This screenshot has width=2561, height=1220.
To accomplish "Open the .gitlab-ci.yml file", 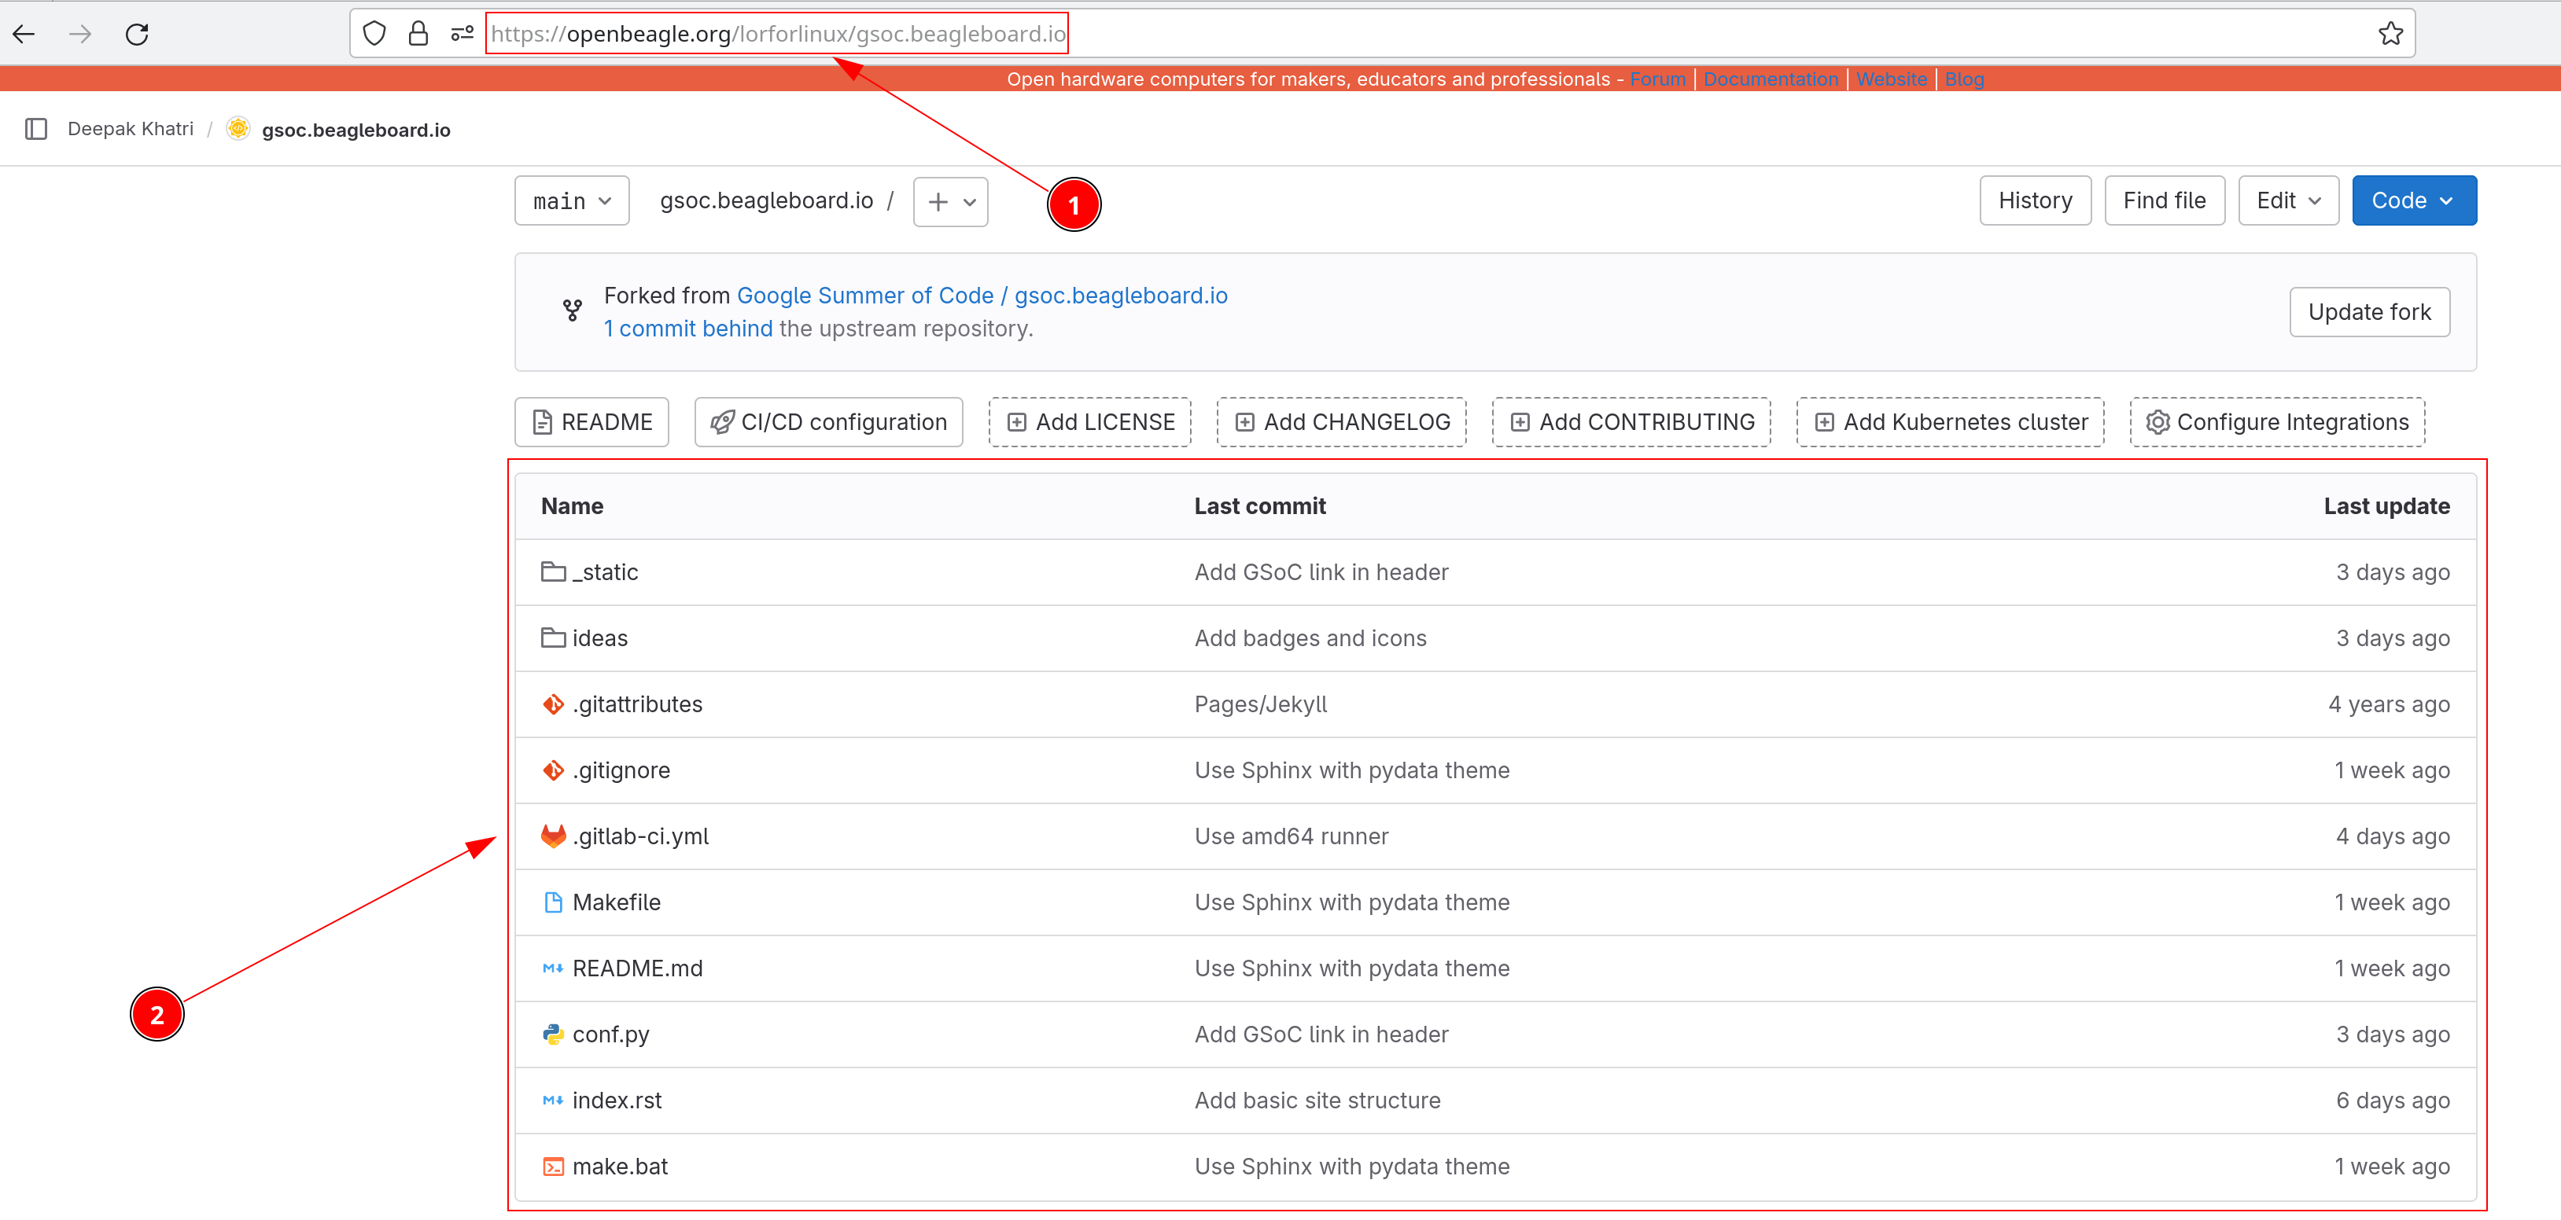I will click(x=640, y=836).
